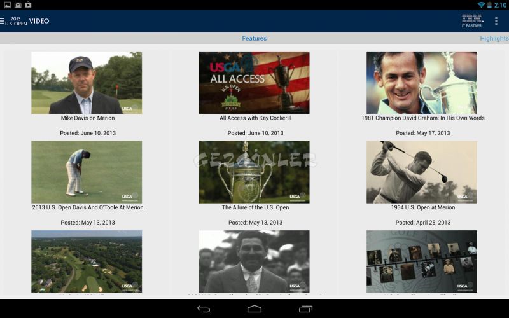Click the 'Mike Davis on Merion' title text

pyautogui.click(x=88, y=118)
